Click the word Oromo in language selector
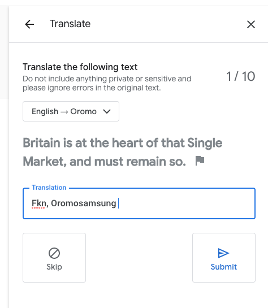 [x=84, y=111]
